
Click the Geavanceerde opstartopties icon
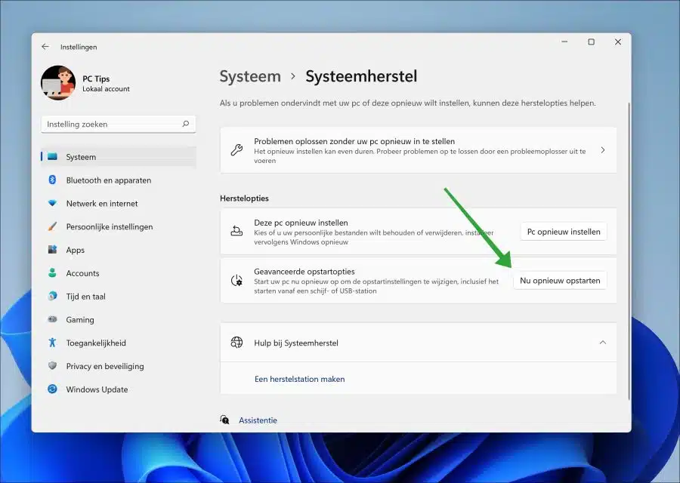coord(236,280)
